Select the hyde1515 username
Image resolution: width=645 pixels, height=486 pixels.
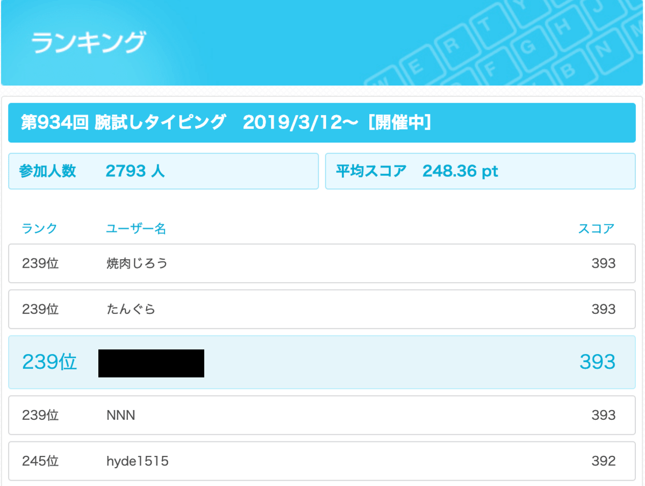(138, 461)
